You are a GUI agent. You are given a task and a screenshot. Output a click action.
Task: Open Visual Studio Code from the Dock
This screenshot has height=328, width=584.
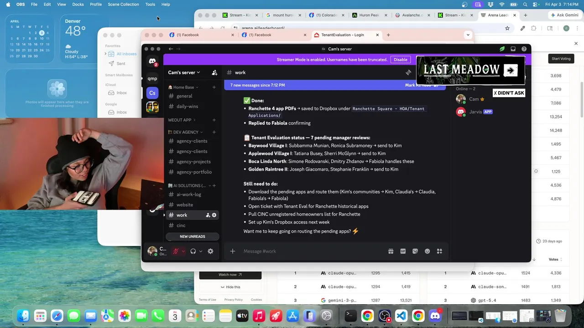coord(401,316)
